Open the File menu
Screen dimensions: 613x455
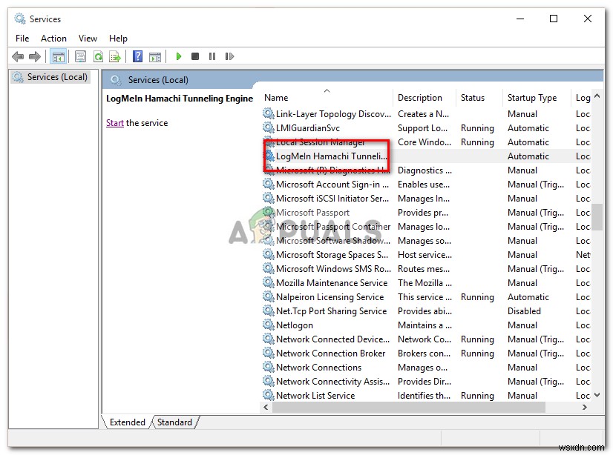[x=22, y=39]
